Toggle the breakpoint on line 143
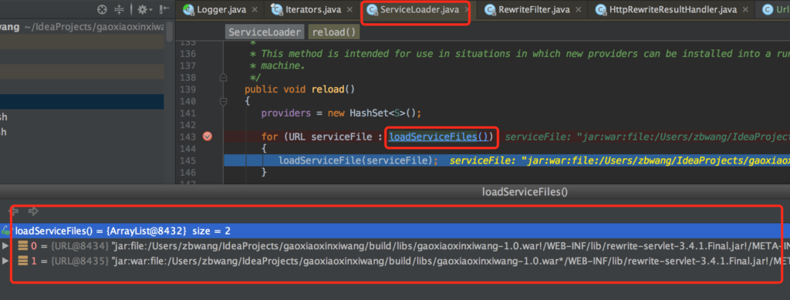 pyautogui.click(x=207, y=137)
